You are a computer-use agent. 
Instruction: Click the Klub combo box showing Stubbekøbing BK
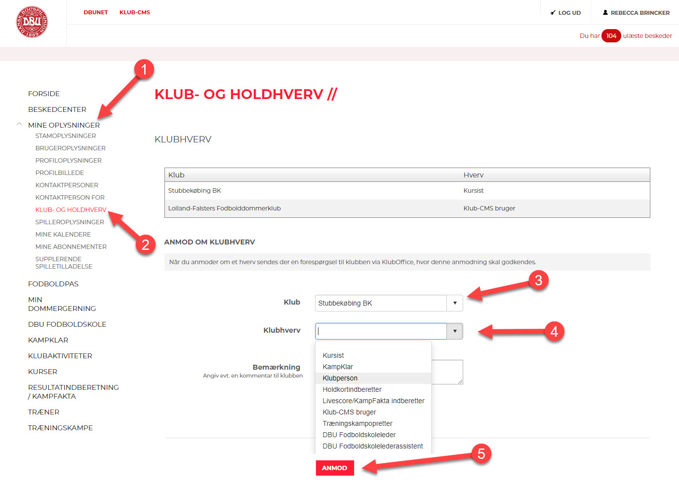click(x=381, y=303)
